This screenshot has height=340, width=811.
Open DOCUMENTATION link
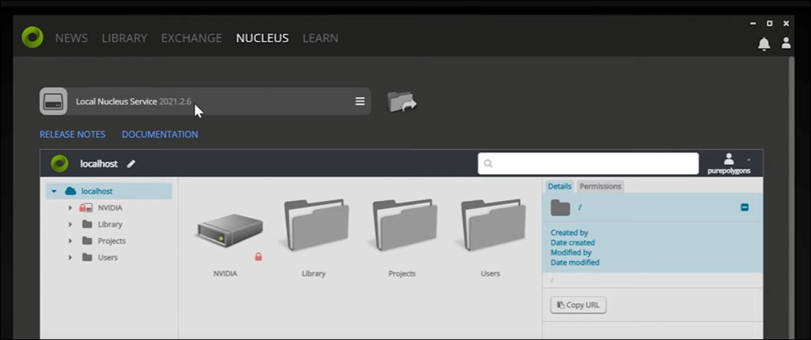pyautogui.click(x=160, y=134)
